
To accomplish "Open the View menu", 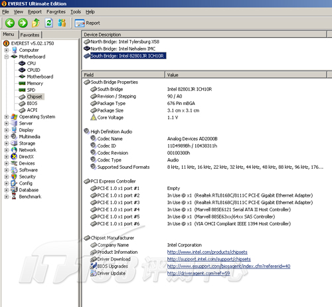I will (x=19, y=12).
